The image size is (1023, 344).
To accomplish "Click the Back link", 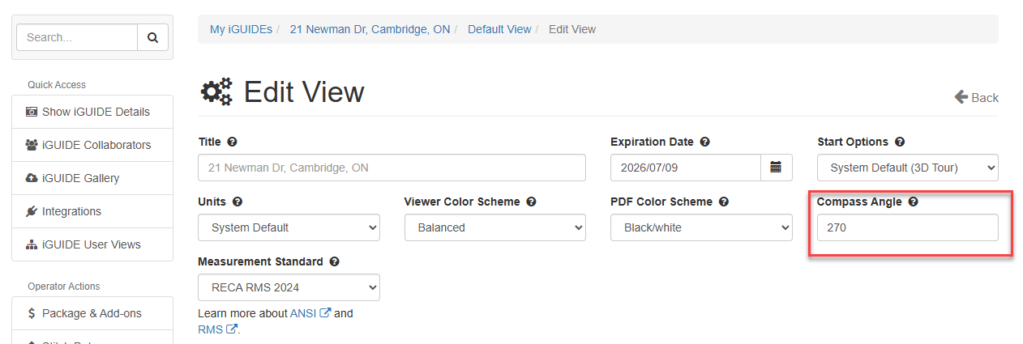I will click(977, 97).
